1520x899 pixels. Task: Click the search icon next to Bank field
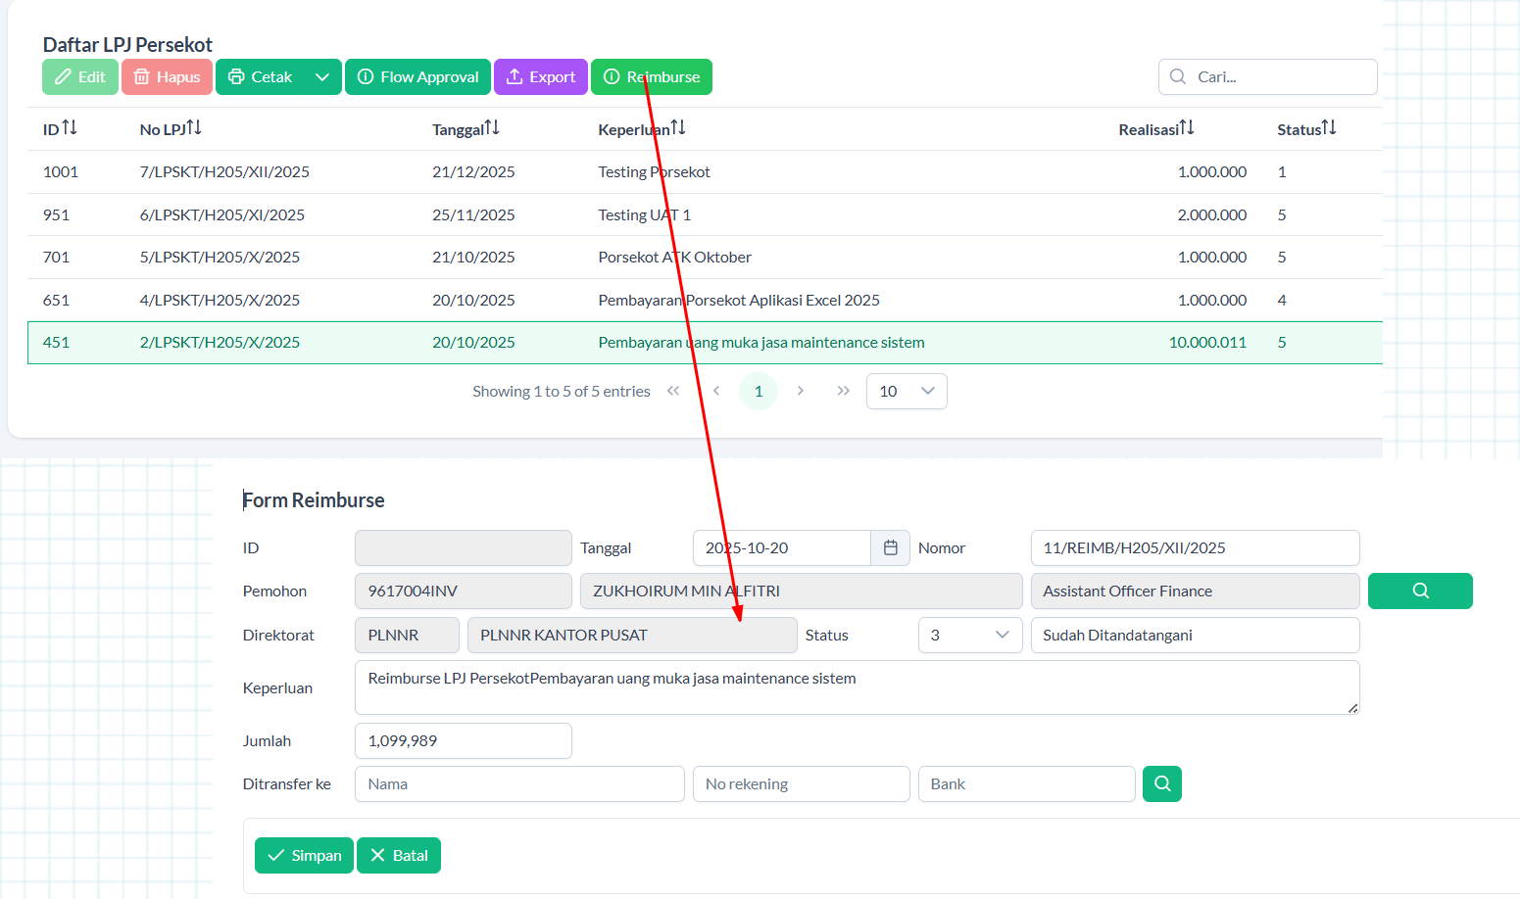point(1161,784)
